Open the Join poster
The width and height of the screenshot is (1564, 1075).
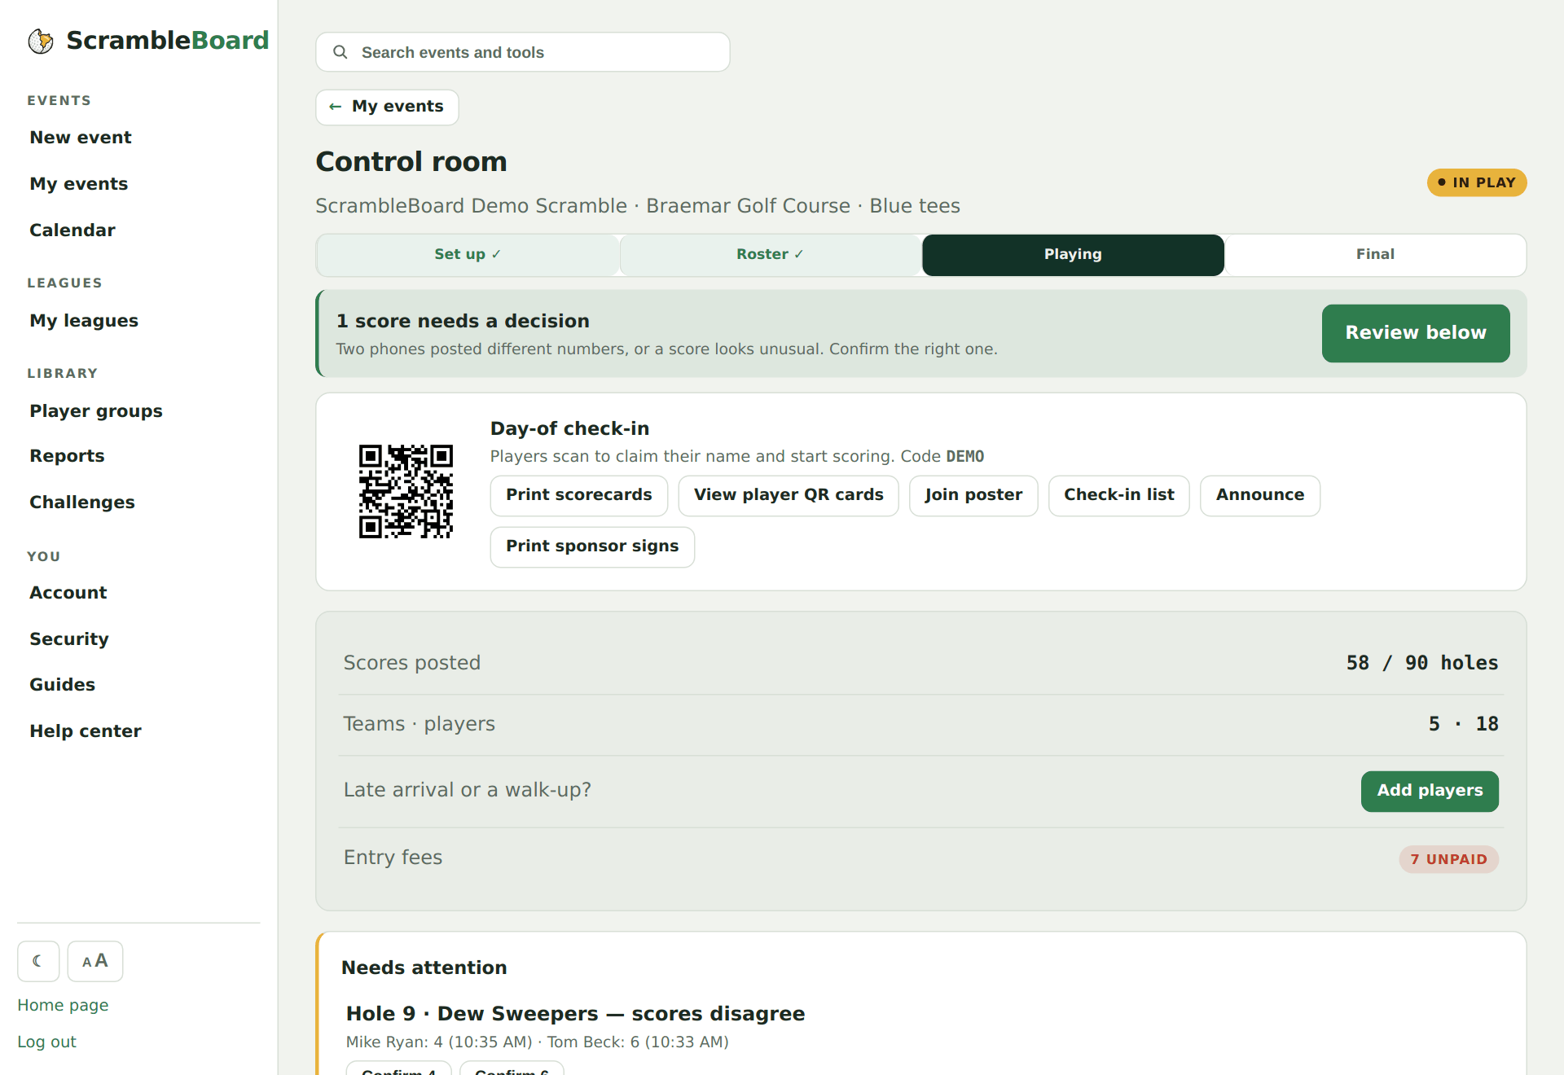coord(973,495)
